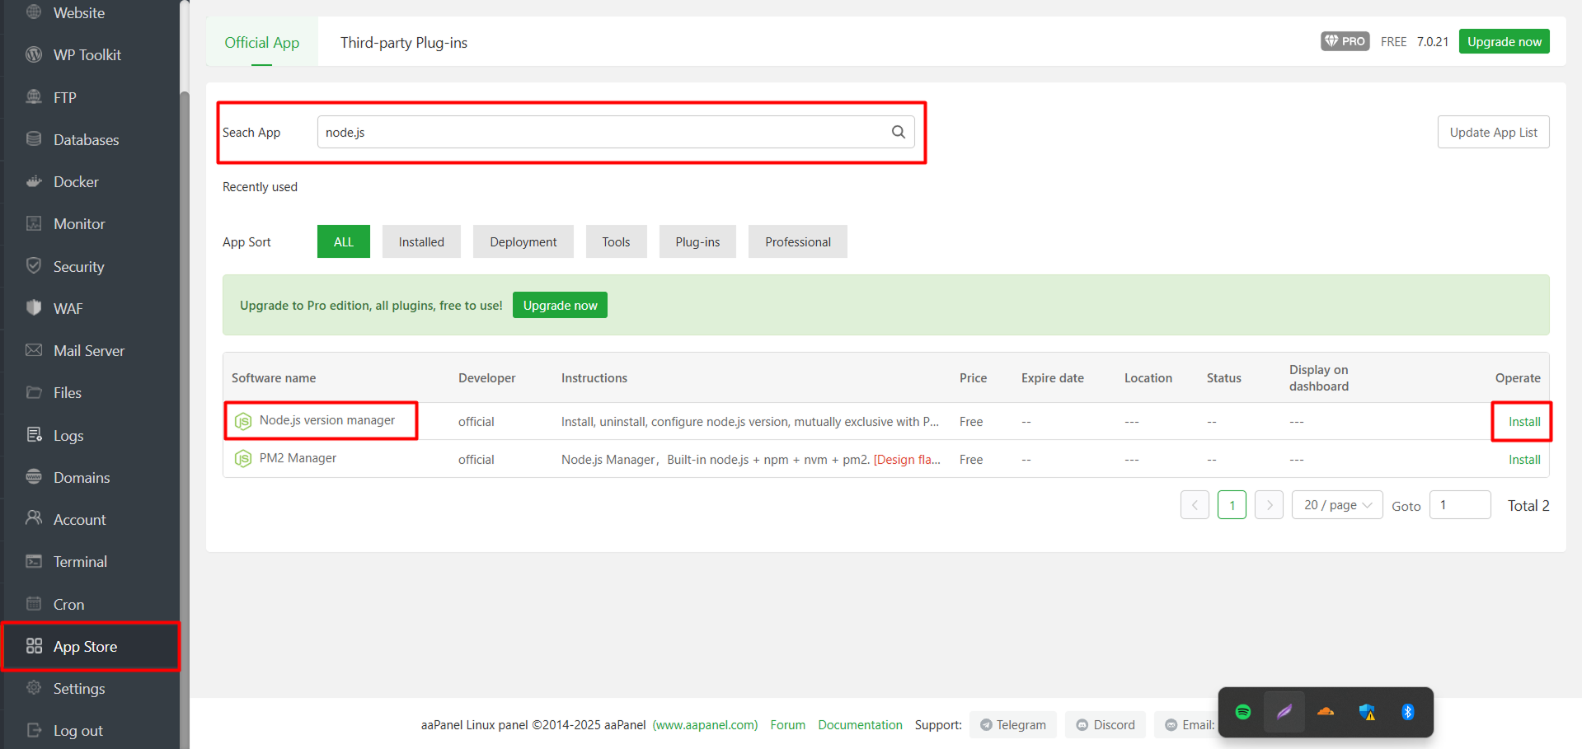The height and width of the screenshot is (749, 1582).
Task: Filter apps by Professional category
Action: pyautogui.click(x=797, y=241)
